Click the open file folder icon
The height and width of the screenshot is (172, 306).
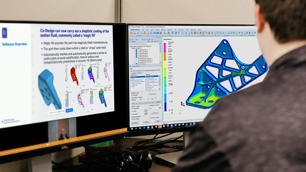(131, 33)
